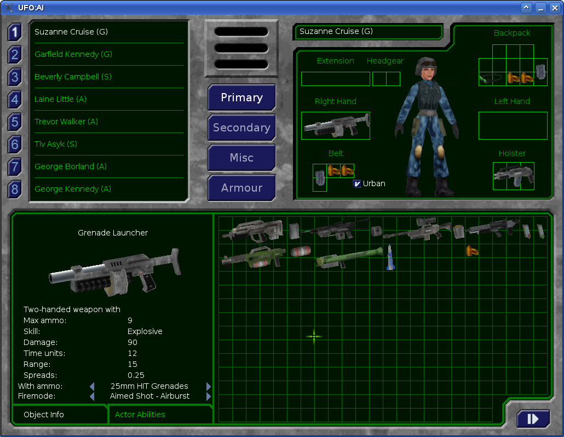Select the goggles in the Backpack
564x437 pixels.
[490, 78]
